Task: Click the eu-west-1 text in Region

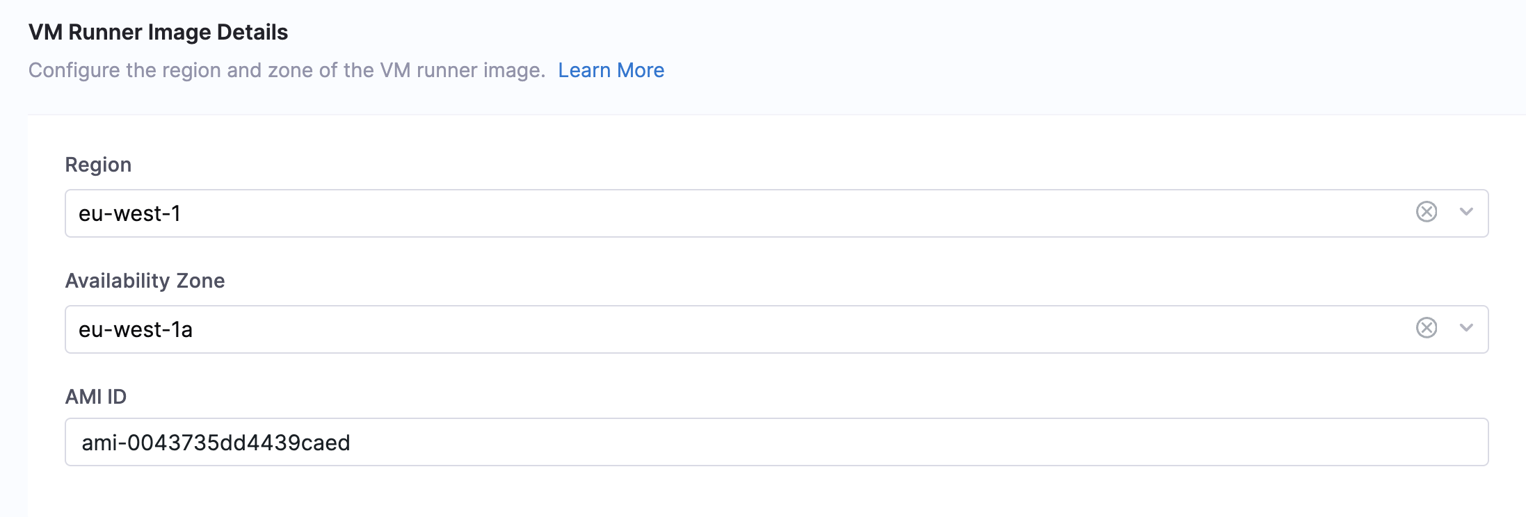Action: coord(129,213)
